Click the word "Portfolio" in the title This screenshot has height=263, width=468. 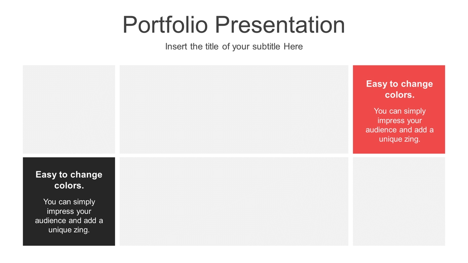[165, 25]
